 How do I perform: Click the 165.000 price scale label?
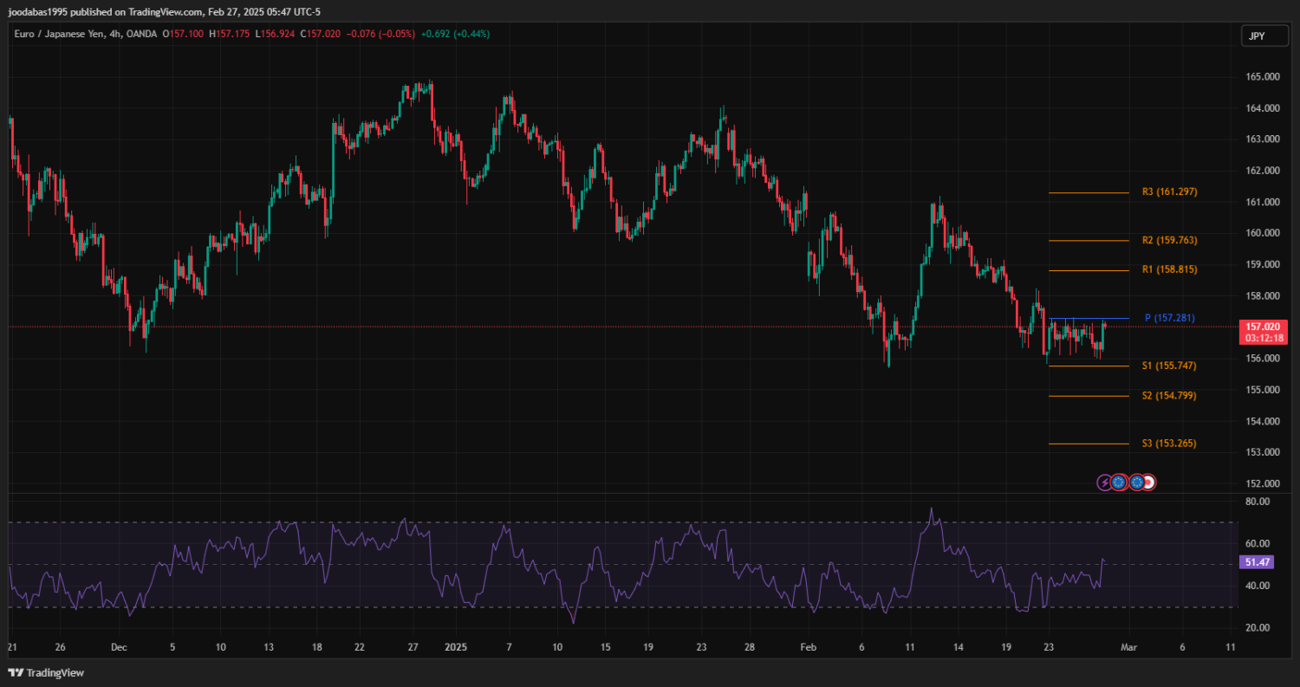click(1263, 77)
